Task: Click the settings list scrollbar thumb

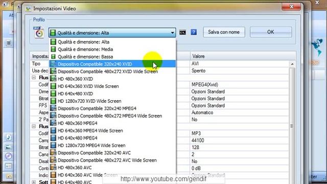Action: pyautogui.click(x=292, y=126)
